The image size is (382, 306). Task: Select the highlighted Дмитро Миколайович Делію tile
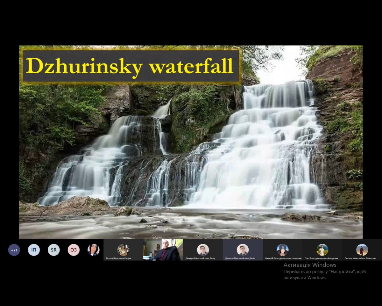pos(243,250)
